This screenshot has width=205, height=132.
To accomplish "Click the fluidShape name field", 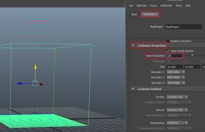I will click(183, 27).
